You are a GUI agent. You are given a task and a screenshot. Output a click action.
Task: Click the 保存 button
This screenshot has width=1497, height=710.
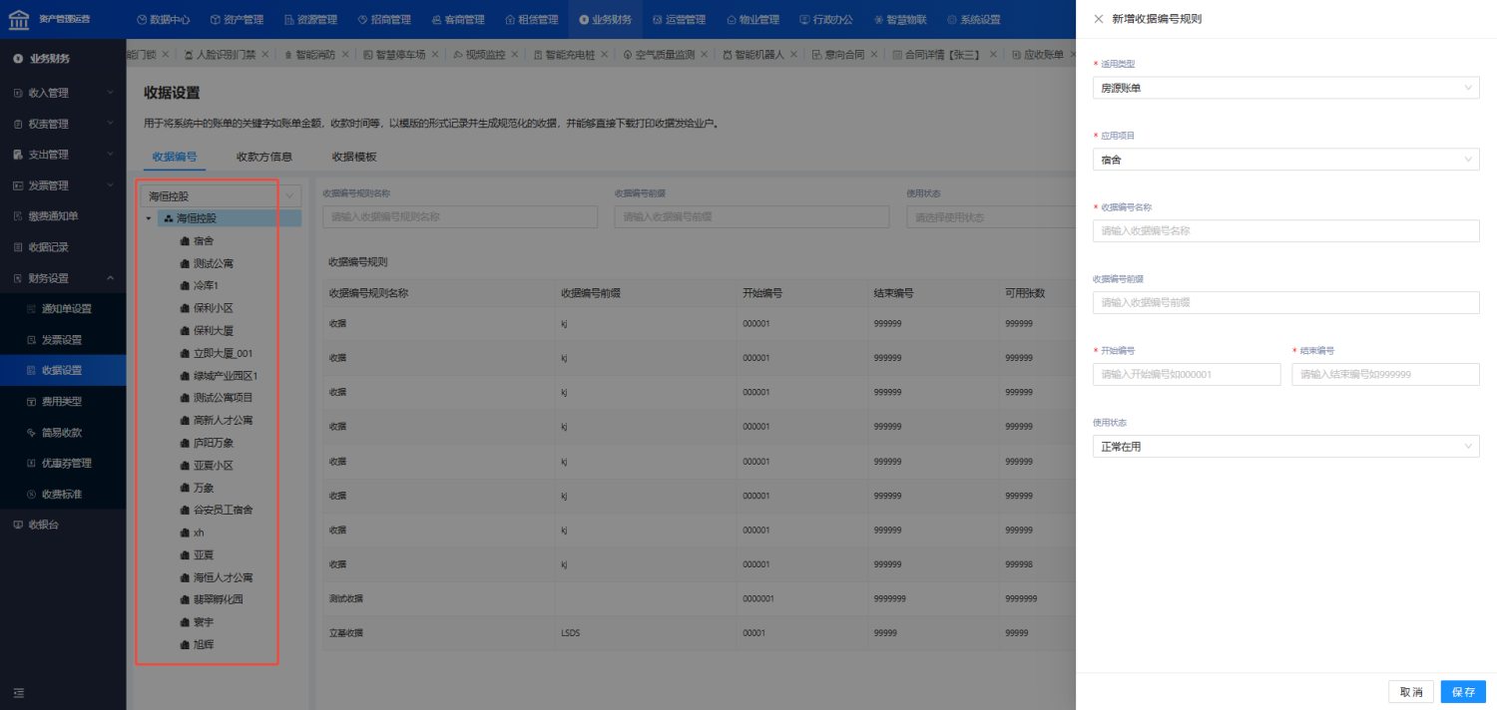click(1462, 691)
